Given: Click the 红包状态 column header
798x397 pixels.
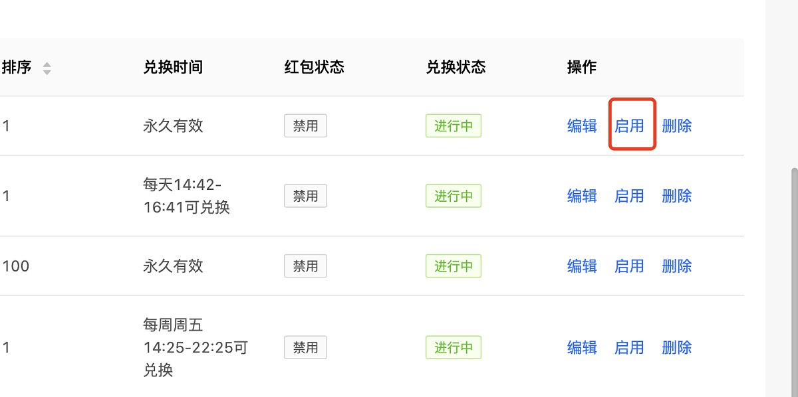Looking at the screenshot, I should [x=314, y=67].
